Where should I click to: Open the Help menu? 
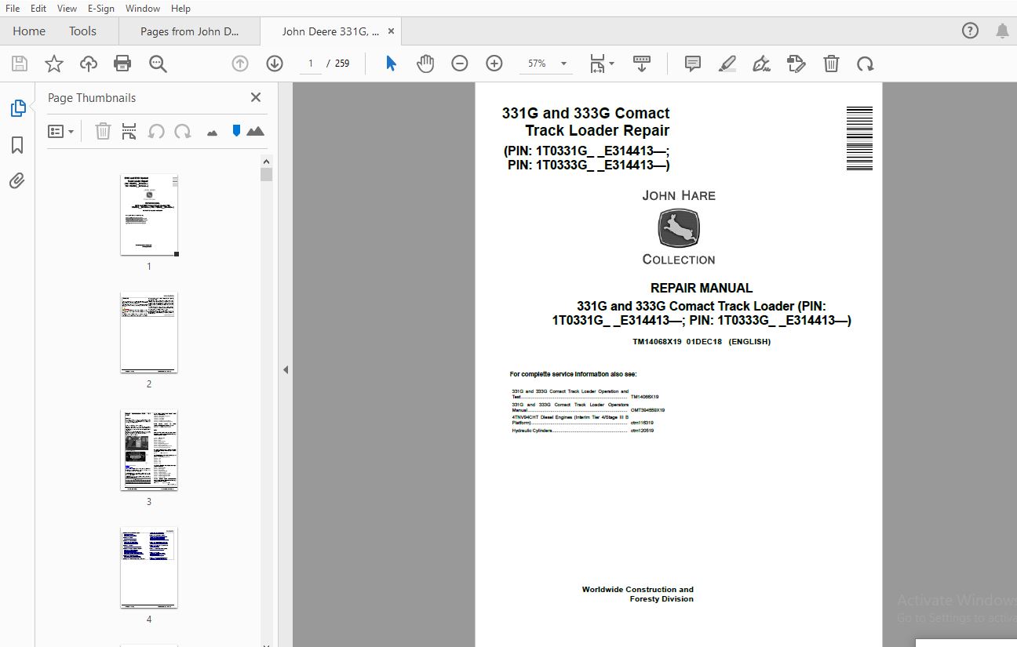180,8
